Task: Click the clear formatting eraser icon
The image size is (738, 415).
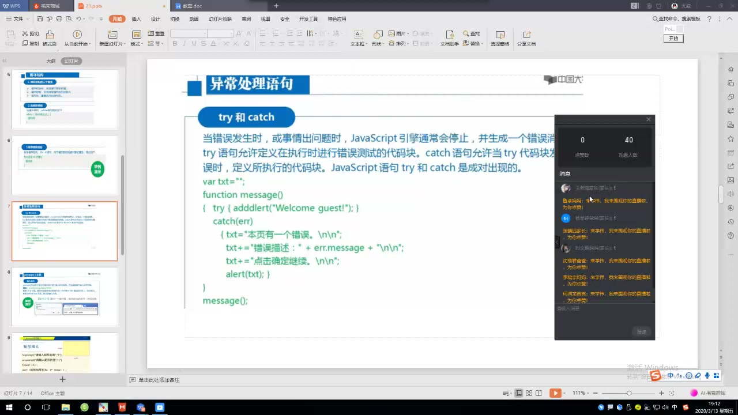Action: 247,44
